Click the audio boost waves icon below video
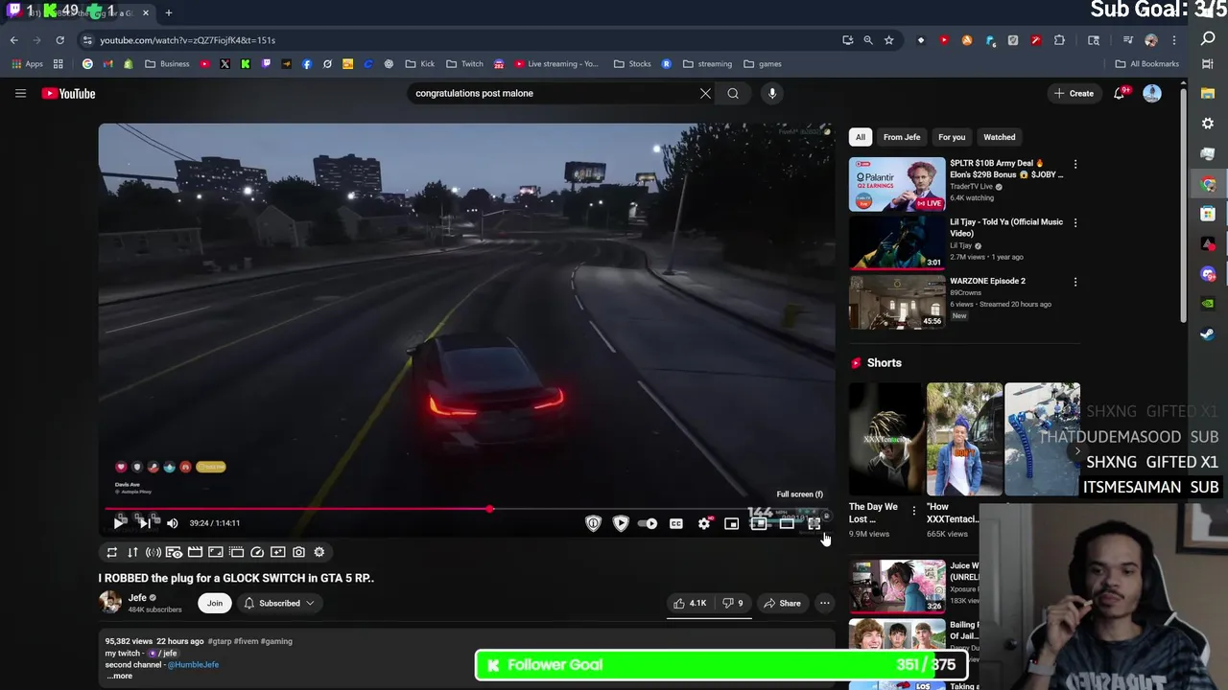The image size is (1228, 690). 153,552
